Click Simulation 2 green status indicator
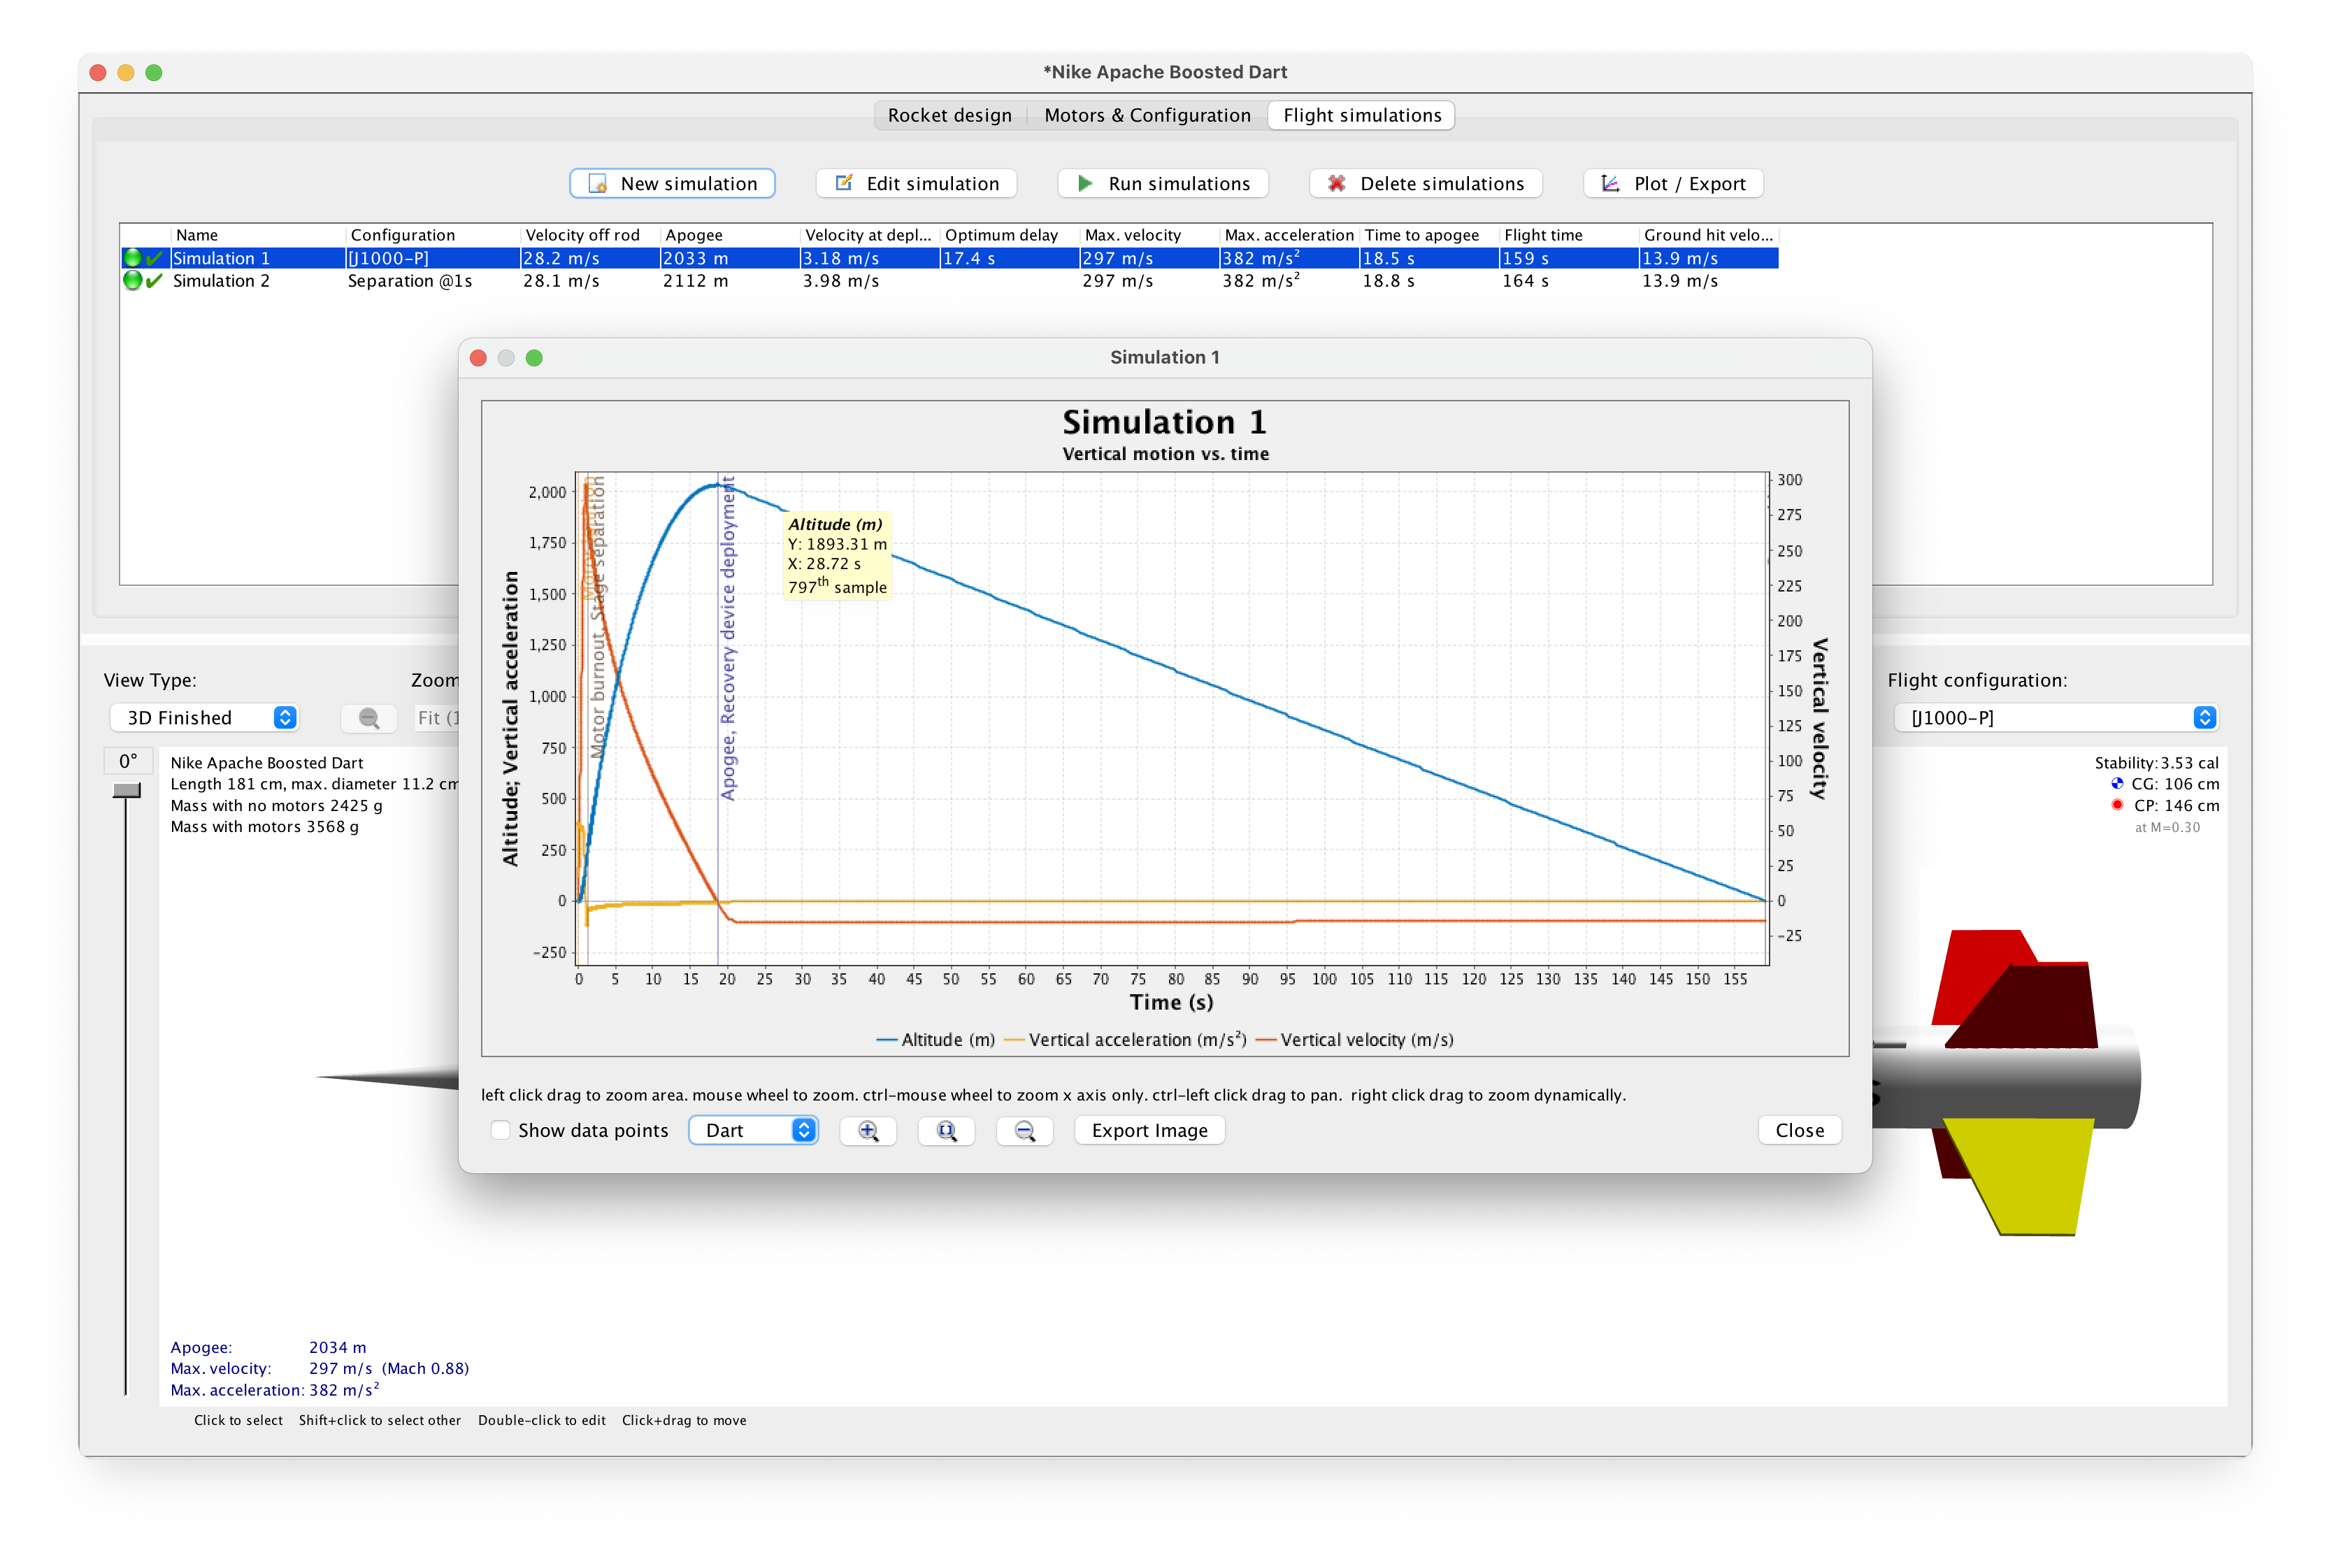 132,281
